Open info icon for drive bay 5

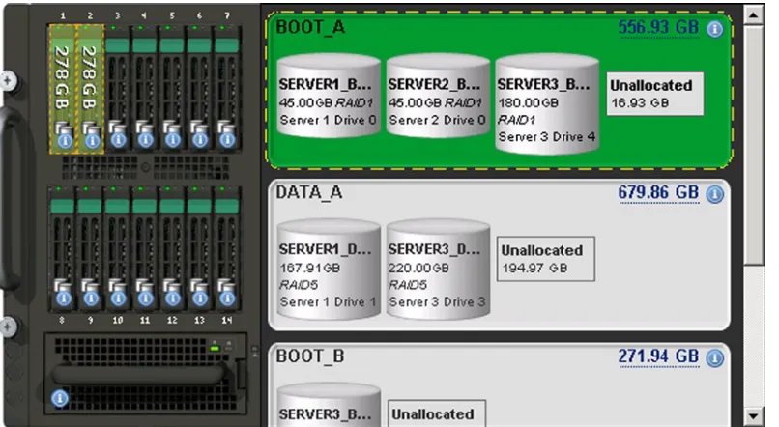click(173, 139)
